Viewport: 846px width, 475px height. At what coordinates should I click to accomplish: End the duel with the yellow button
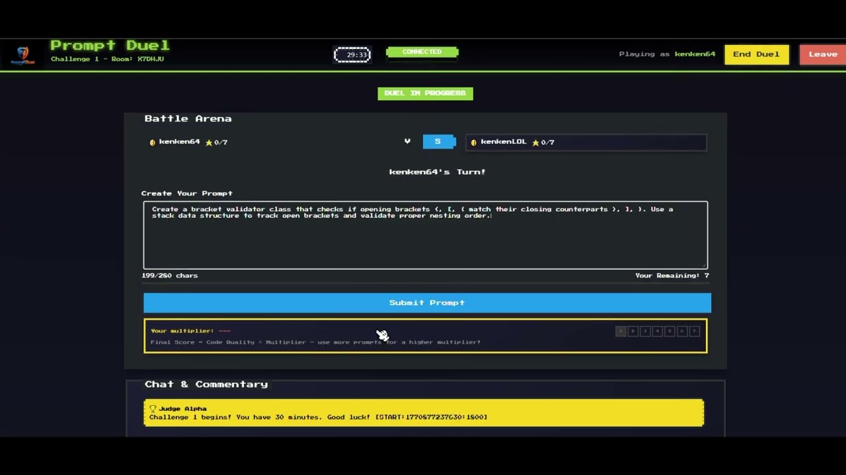point(756,54)
